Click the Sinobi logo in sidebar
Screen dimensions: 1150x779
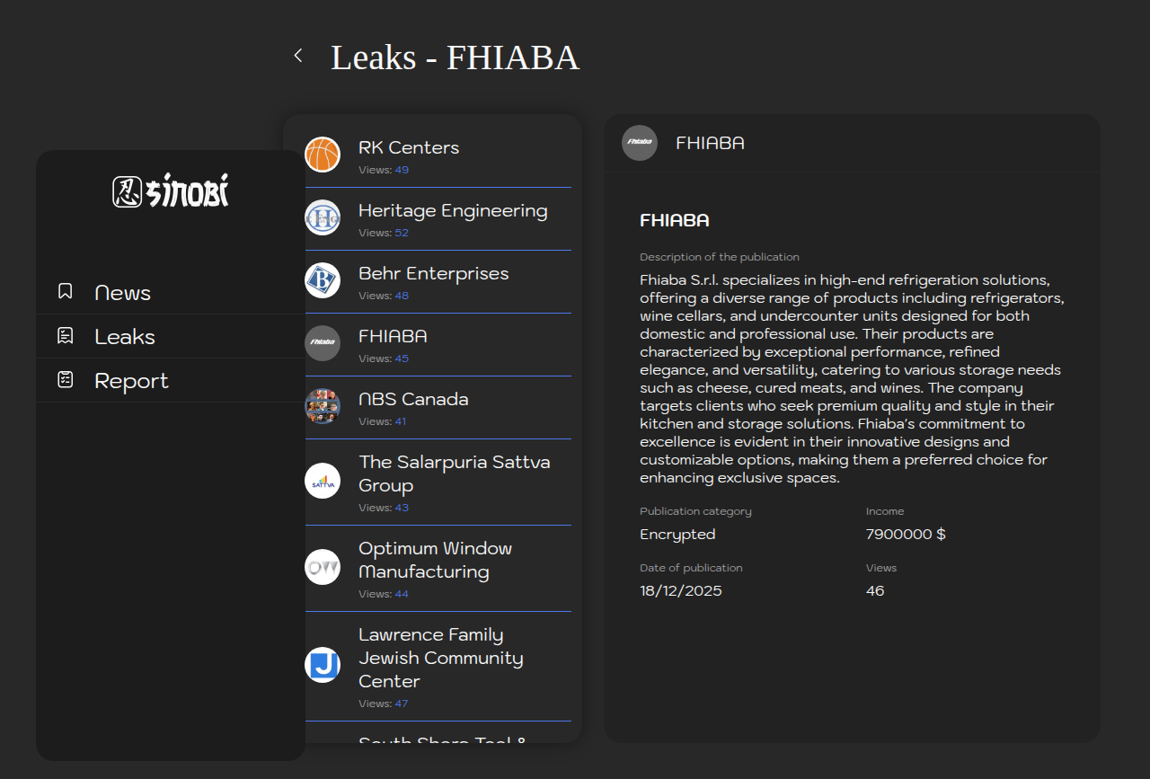(171, 191)
